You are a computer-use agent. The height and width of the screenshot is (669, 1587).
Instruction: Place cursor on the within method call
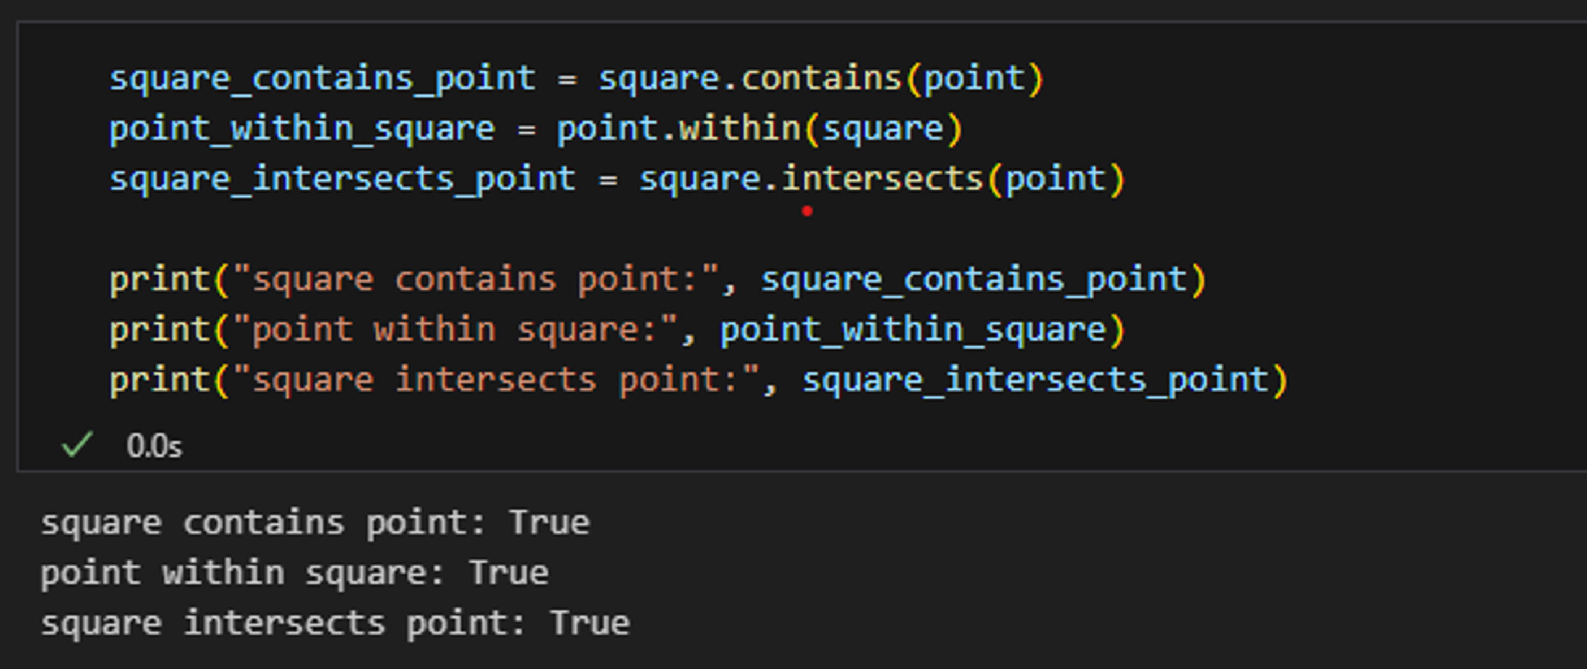(739, 129)
